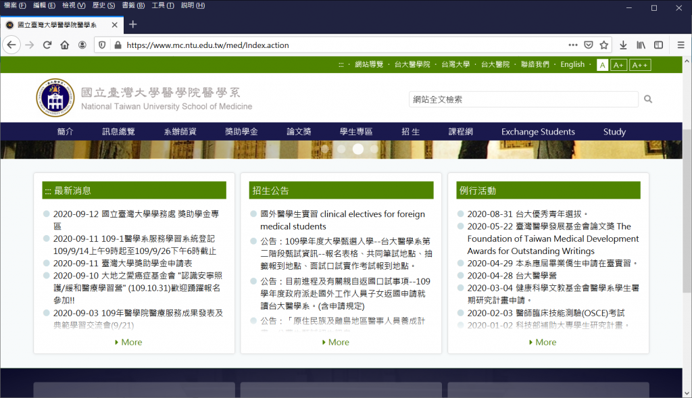Go back to the previous page
The image size is (692, 398).
[x=11, y=45]
